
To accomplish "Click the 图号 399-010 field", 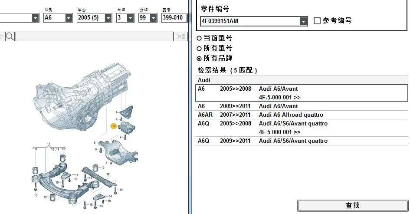I will [x=174, y=18].
